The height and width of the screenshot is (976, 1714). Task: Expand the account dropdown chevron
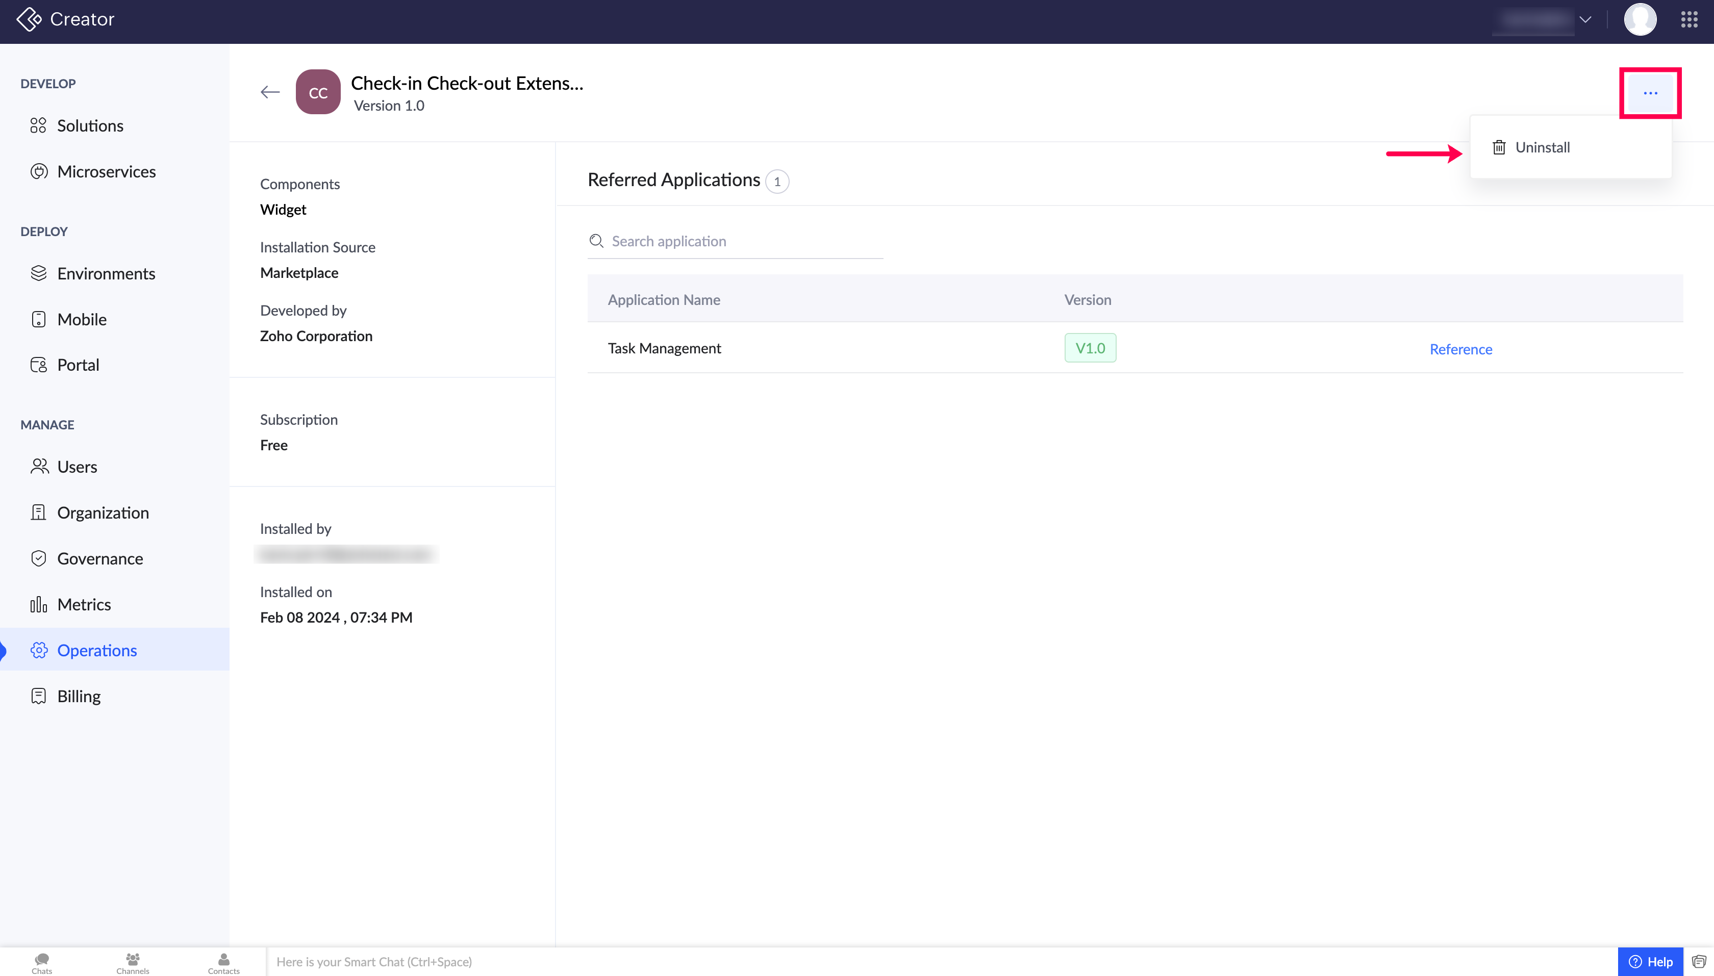pos(1585,19)
